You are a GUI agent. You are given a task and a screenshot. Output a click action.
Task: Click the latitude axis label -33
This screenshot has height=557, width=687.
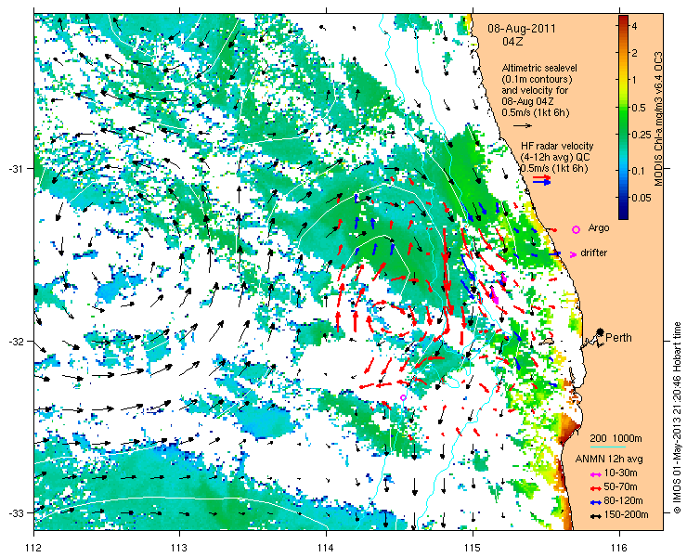pos(16,512)
